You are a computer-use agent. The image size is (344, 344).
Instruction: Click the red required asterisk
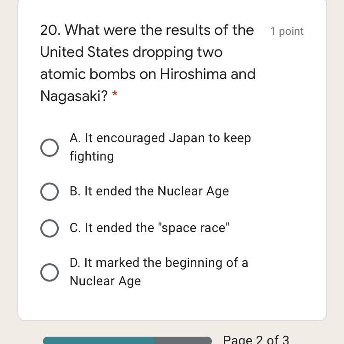pos(115,95)
